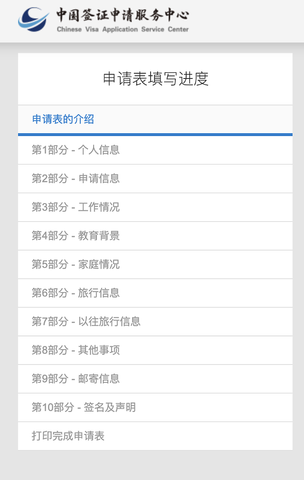Select the 申请表的介绍 tab
Image resolution: width=304 pixels, height=480 pixels.
pyautogui.click(x=63, y=119)
